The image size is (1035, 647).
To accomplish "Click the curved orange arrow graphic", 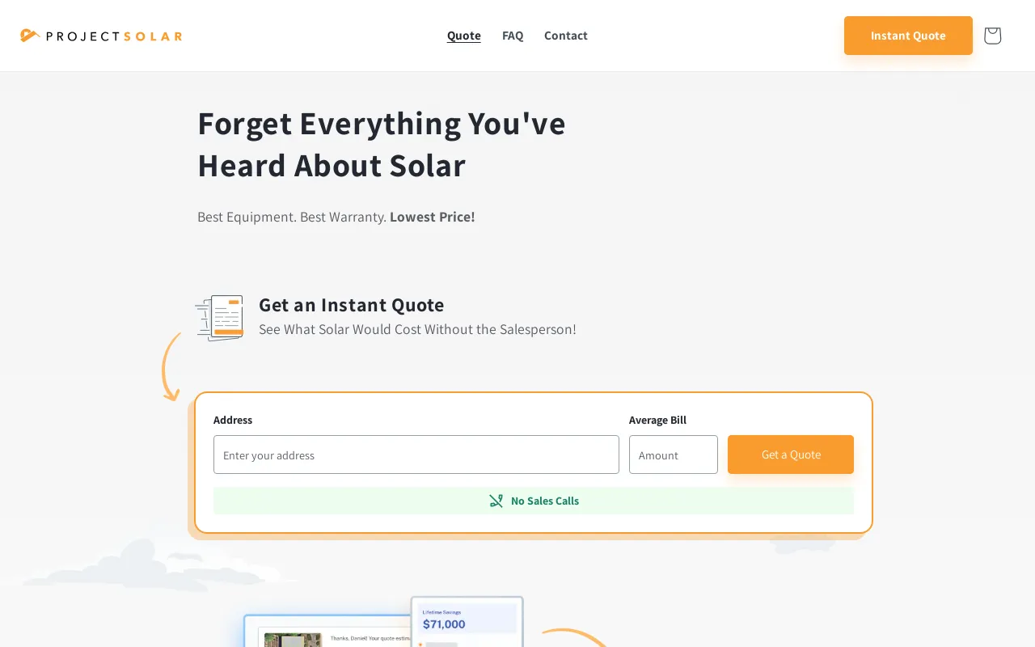I will tap(171, 366).
